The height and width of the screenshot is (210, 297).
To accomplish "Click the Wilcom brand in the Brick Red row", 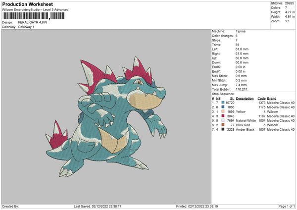I will (x=272, y=125).
